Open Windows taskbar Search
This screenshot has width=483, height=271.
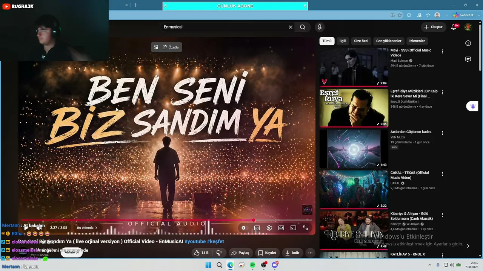219,265
